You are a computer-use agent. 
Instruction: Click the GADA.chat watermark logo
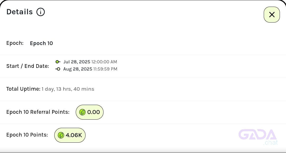pos(258,137)
